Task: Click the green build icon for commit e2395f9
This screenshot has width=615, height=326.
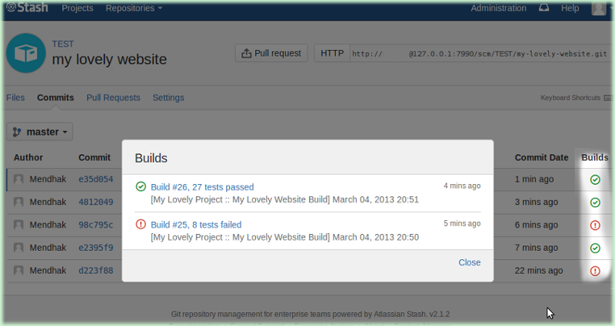Action: [595, 248]
